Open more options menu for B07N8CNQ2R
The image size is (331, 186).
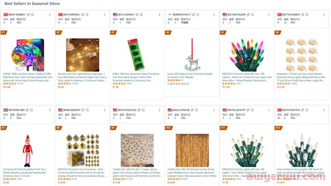click(x=269, y=15)
